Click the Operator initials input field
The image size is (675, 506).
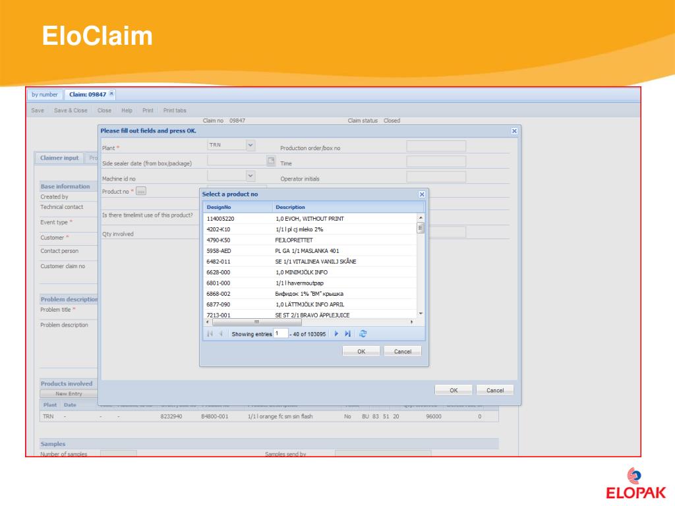pos(436,177)
